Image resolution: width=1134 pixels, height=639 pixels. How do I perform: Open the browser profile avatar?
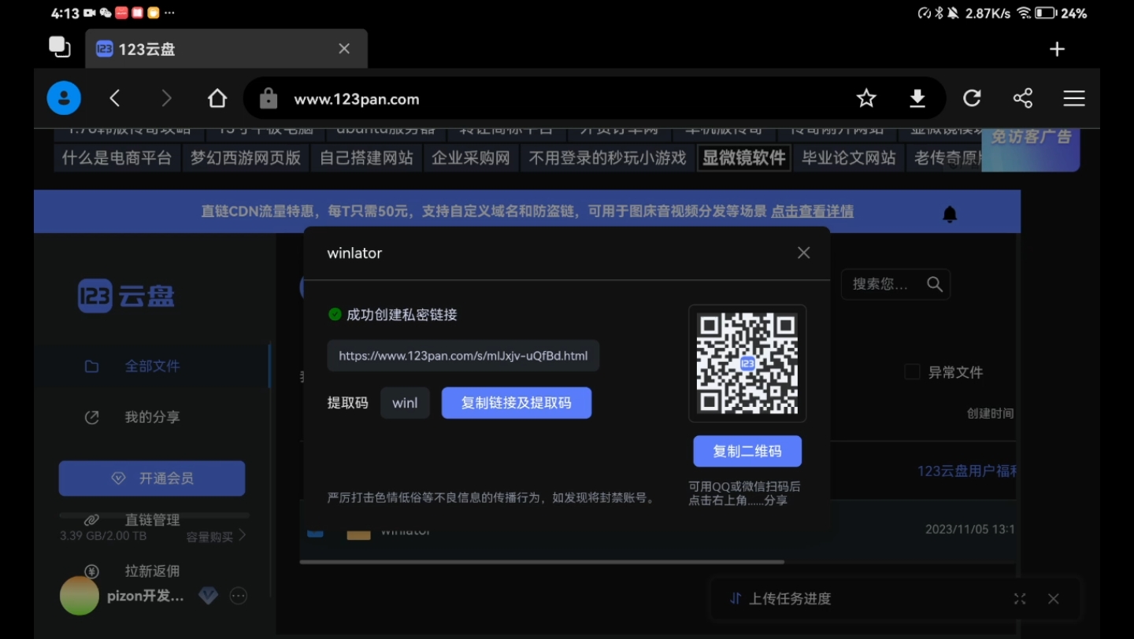[64, 98]
